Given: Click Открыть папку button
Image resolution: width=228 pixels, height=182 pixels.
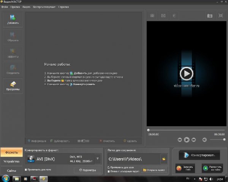Looking at the screenshot, I should click(154, 170).
